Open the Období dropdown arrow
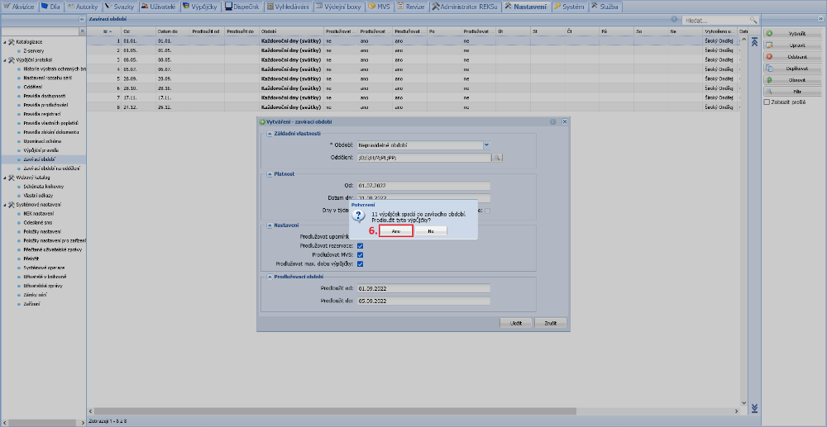The image size is (827, 427). tap(487, 145)
